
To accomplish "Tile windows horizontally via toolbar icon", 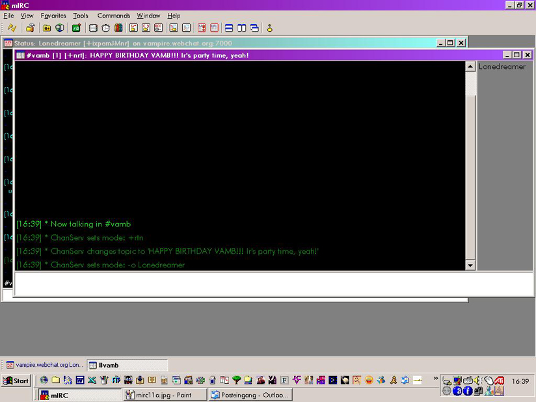I will 229,28.
